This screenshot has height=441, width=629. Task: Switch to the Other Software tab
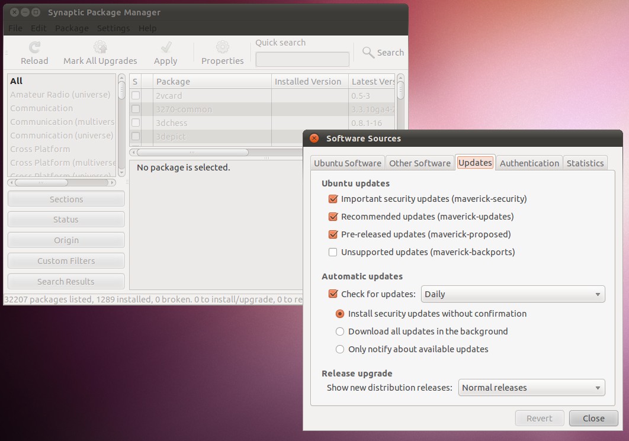419,163
